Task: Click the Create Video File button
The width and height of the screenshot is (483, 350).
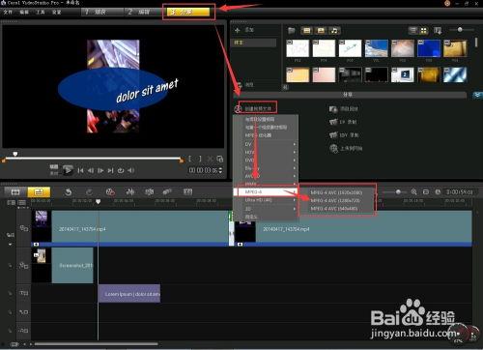Action: pyautogui.click(x=255, y=108)
